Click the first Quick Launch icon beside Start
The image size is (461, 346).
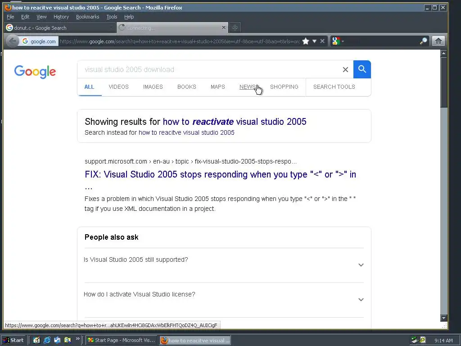[36, 340]
